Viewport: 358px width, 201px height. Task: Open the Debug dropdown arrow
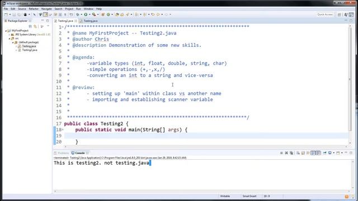tap(81, 15)
